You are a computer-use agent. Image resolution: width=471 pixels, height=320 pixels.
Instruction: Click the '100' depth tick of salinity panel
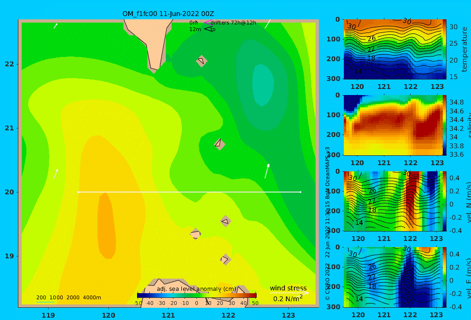tap(333, 115)
